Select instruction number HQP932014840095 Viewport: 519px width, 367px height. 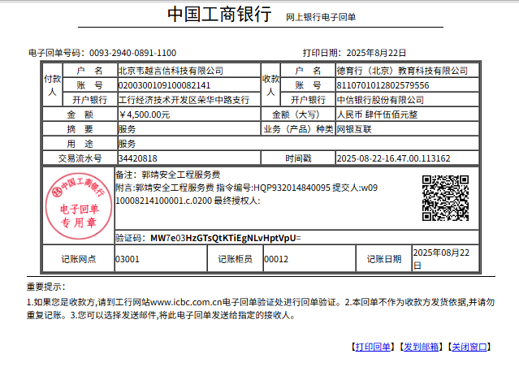coord(292,188)
